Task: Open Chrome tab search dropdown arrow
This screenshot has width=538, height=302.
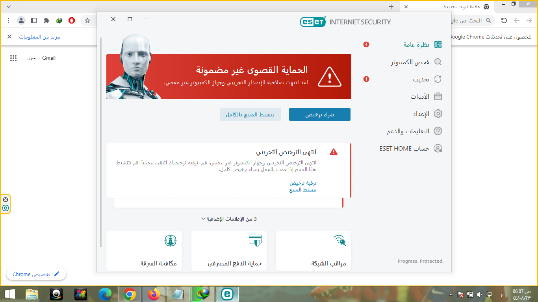Action: coord(9,7)
